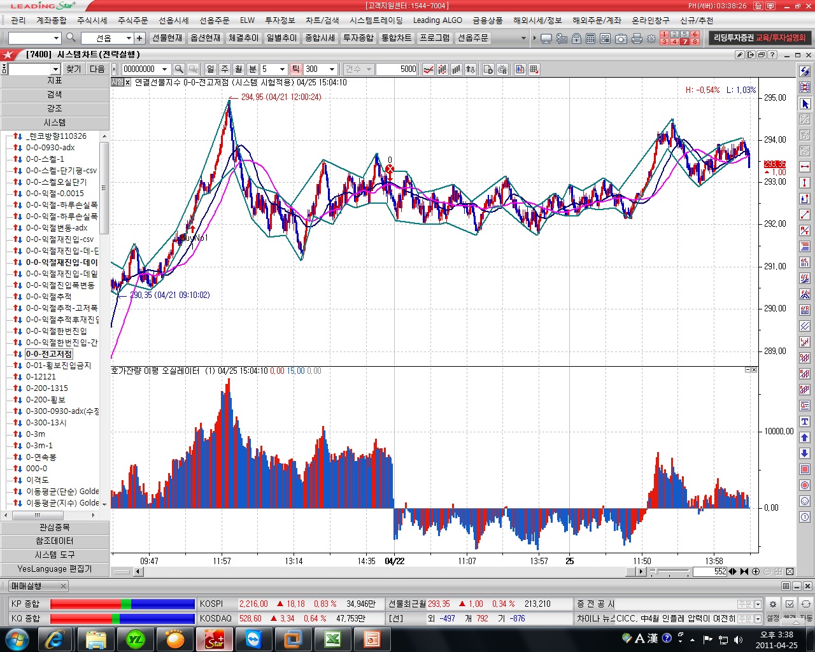Screen dimensions: 815x652
Task: Open the main toolbar settings gear icon
Action: pos(651,38)
